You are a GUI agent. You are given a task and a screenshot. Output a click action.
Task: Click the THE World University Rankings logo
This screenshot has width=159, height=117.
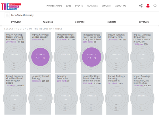11,7
